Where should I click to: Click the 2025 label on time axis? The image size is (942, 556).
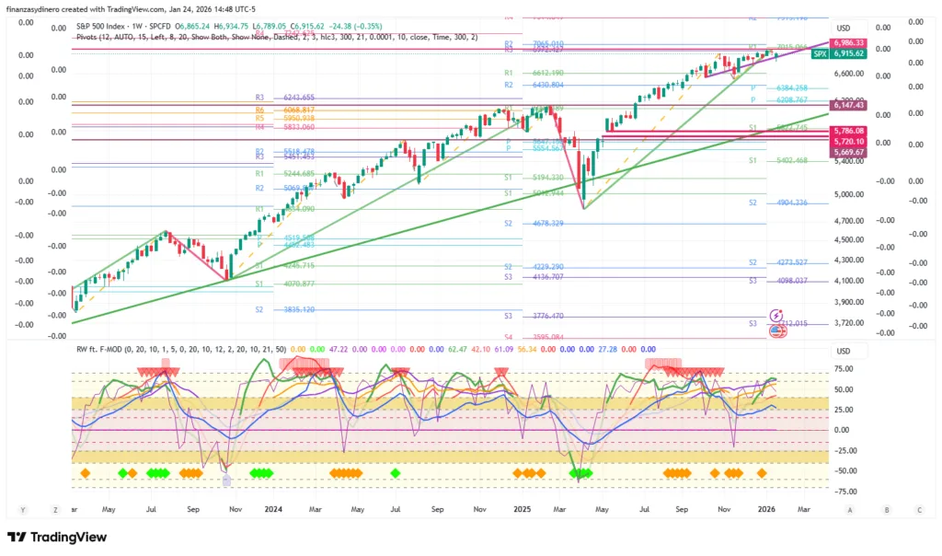pyautogui.click(x=523, y=508)
